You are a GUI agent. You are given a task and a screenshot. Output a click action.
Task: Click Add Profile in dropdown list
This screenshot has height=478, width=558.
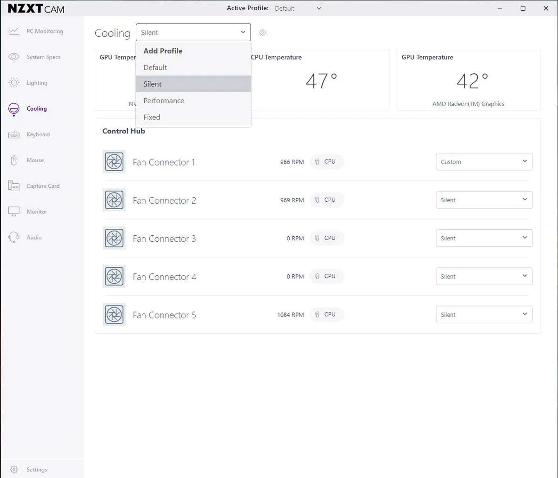coord(163,51)
